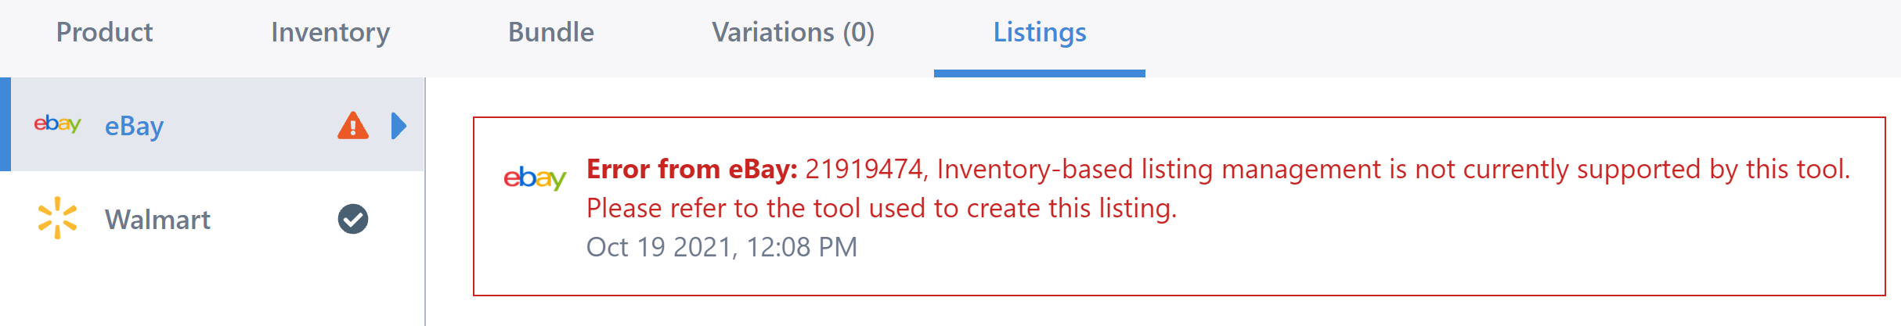Click the eBay logo inside error box

535,177
